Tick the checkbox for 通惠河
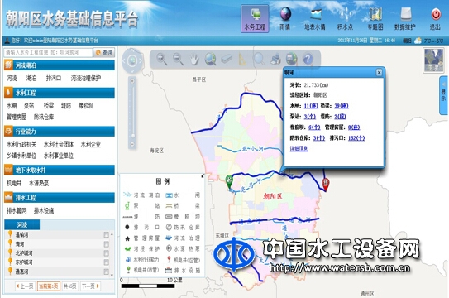Image resolution: width=449 pixels, height=298 pixels. click(106, 272)
